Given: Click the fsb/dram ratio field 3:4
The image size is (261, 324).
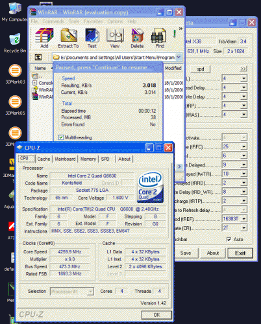Looking at the screenshot, I should click(243, 41).
